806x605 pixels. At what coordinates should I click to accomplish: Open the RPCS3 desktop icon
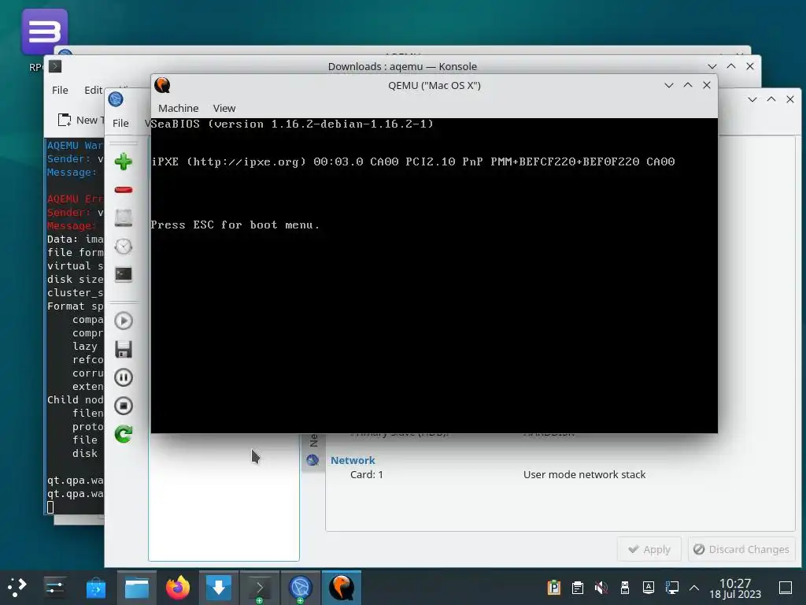tap(44, 32)
